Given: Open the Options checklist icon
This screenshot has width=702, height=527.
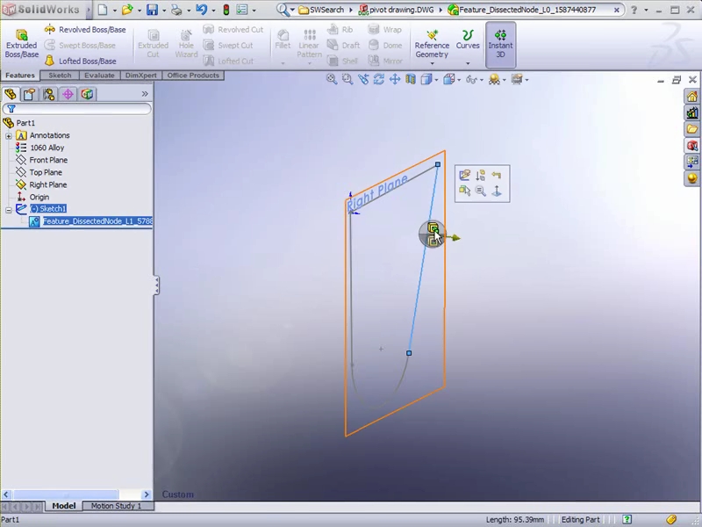Looking at the screenshot, I should point(242,10).
